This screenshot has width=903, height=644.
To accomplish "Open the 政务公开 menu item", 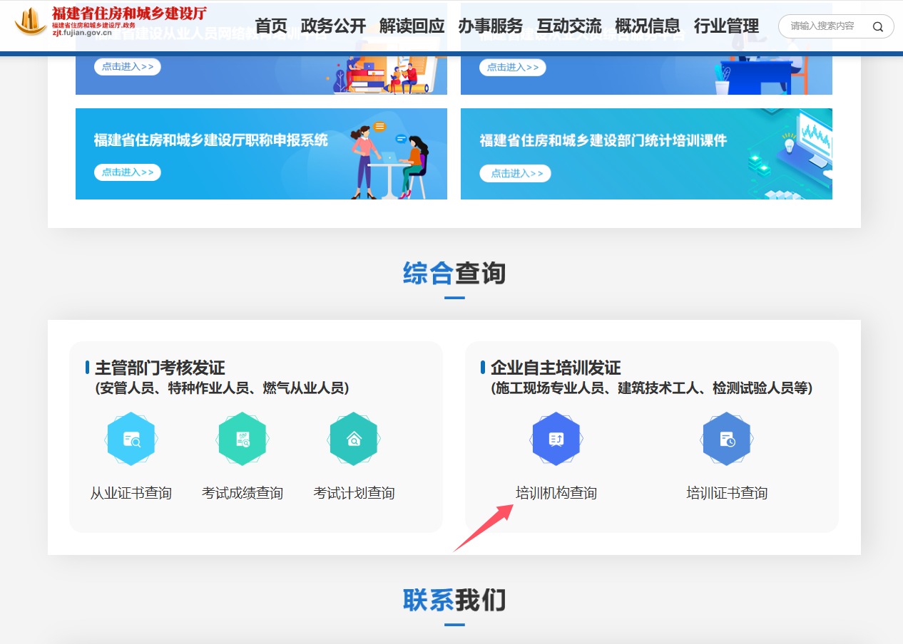I will (332, 26).
